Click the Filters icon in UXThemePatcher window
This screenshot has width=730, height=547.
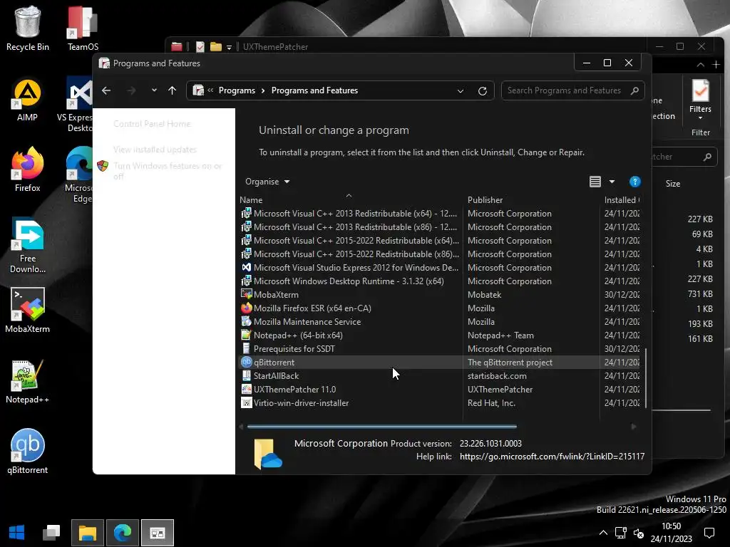pyautogui.click(x=700, y=90)
